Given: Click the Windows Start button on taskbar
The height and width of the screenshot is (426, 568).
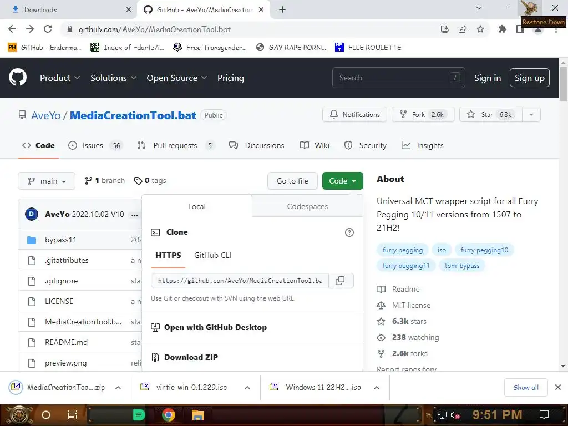Looking at the screenshot, I should coord(18,415).
